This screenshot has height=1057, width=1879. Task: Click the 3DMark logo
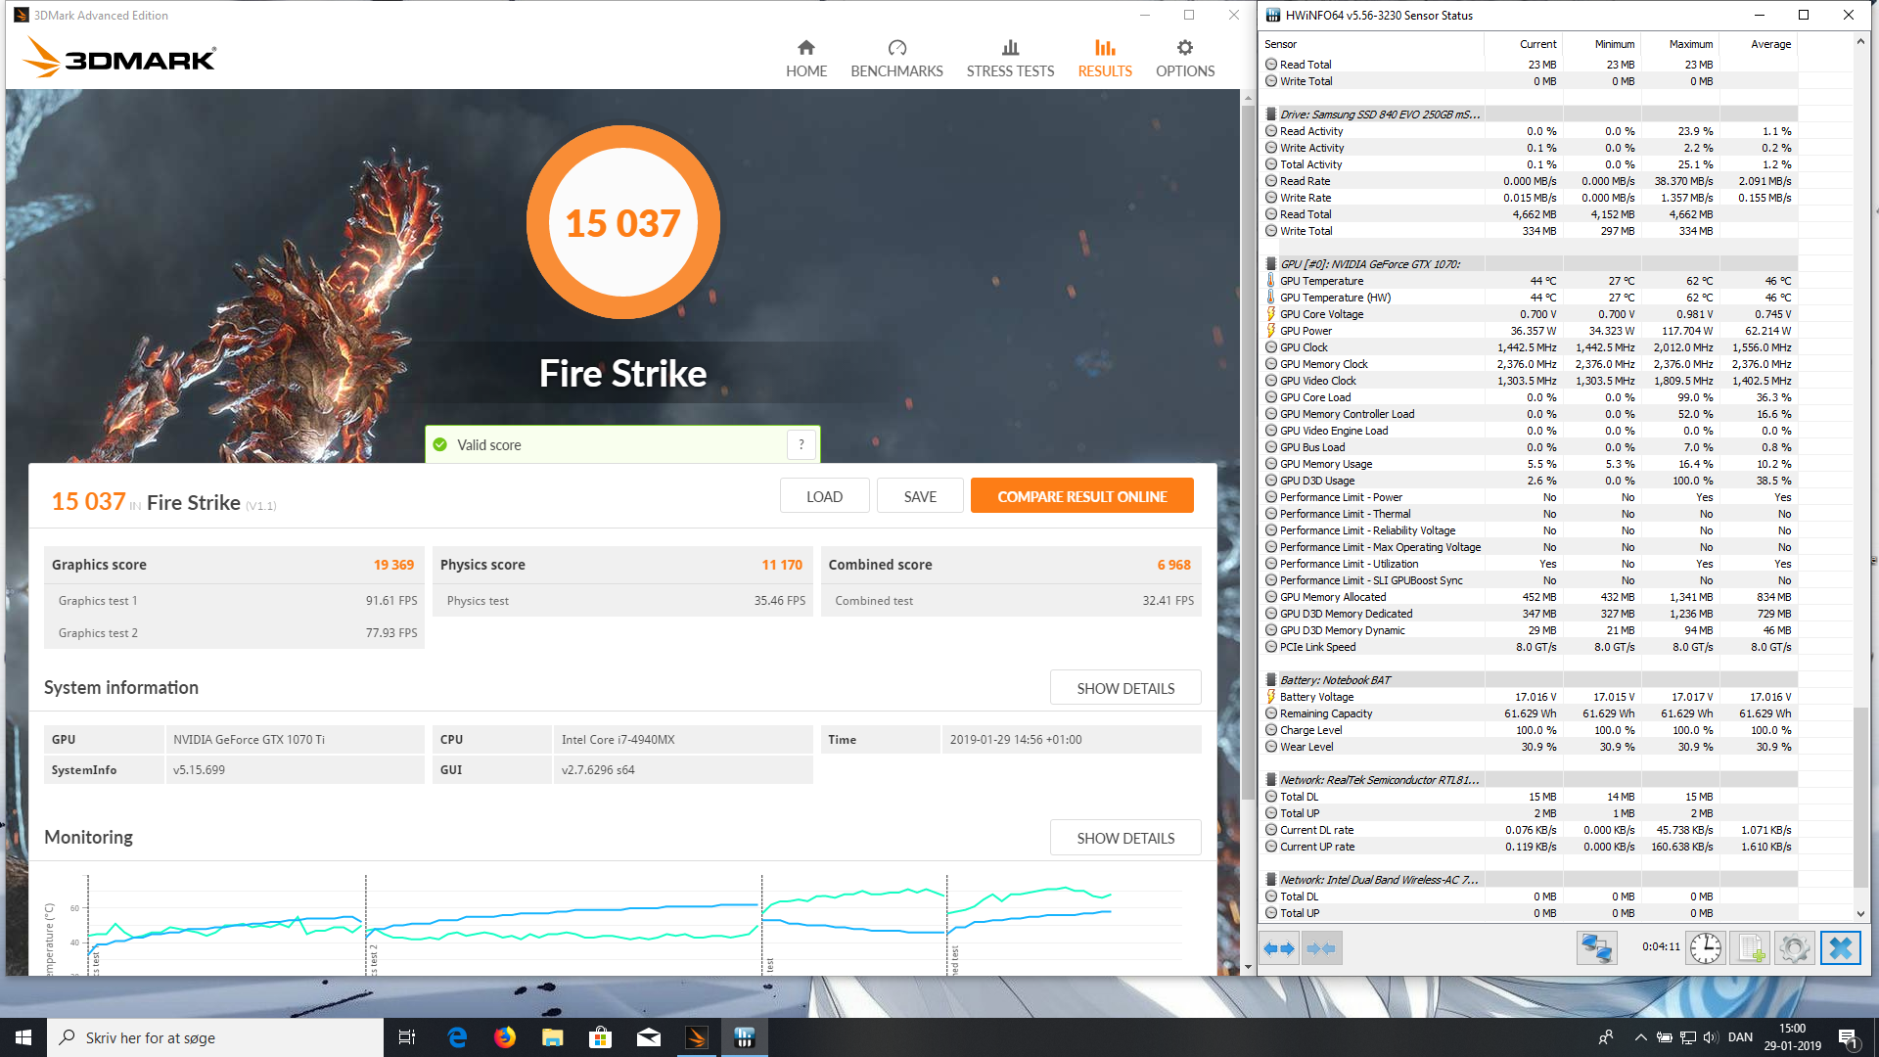click(x=119, y=57)
